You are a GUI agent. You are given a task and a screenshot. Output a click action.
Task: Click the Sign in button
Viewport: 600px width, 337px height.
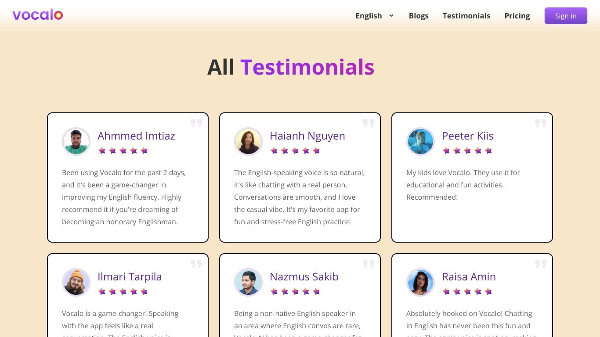tap(566, 16)
